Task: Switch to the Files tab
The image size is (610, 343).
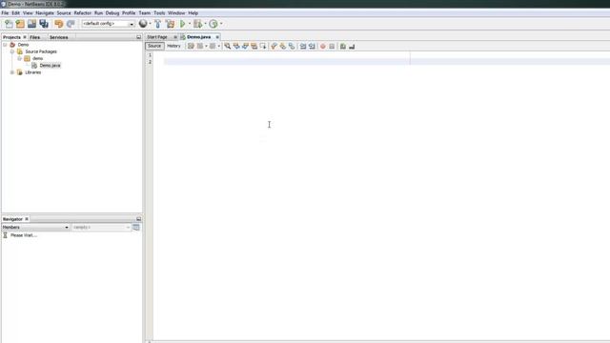Action: click(35, 37)
